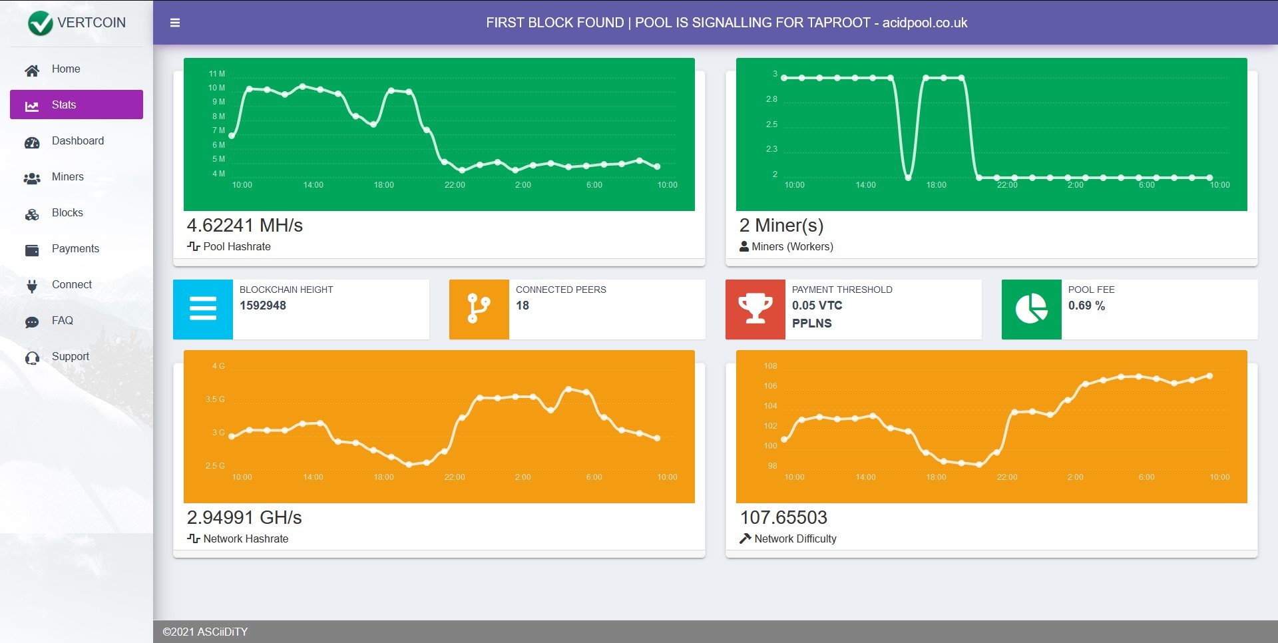This screenshot has width=1278, height=643.
Task: Click the Dashboard gauge icon
Action: coord(32,142)
